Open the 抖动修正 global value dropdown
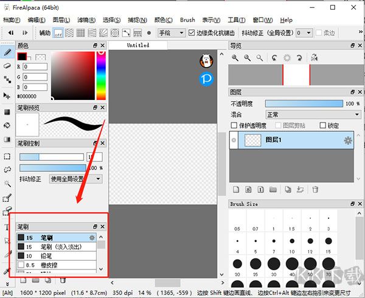The height and width of the screenshot is (298, 365). [304, 33]
